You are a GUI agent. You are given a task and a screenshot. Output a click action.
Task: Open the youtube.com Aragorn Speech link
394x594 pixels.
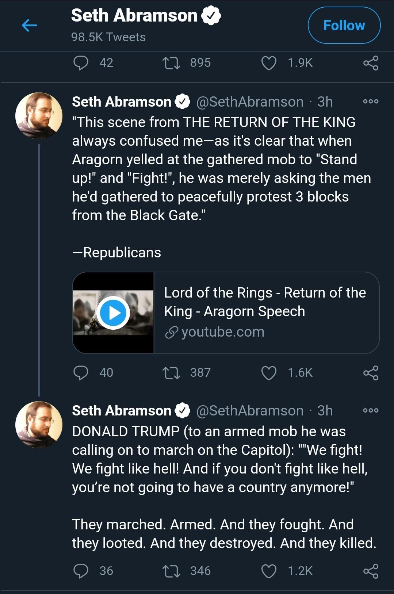266,313
